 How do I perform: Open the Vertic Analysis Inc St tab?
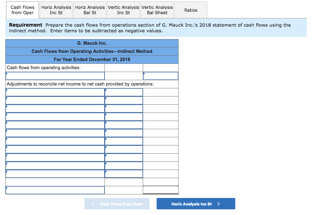pyautogui.click(x=123, y=10)
